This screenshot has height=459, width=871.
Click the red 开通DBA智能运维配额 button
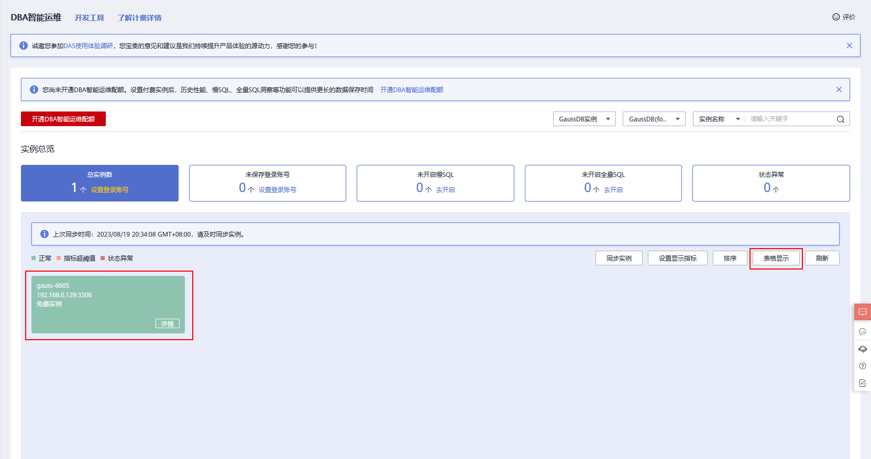tap(63, 119)
